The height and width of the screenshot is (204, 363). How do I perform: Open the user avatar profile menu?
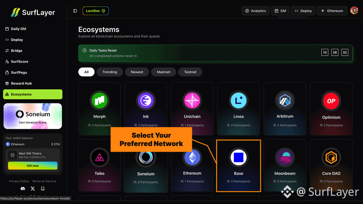[354, 10]
